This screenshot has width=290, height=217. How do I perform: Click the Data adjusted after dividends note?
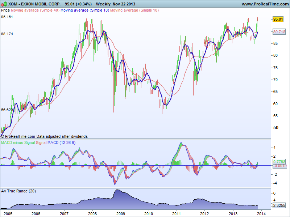pyautogui.click(x=62, y=137)
